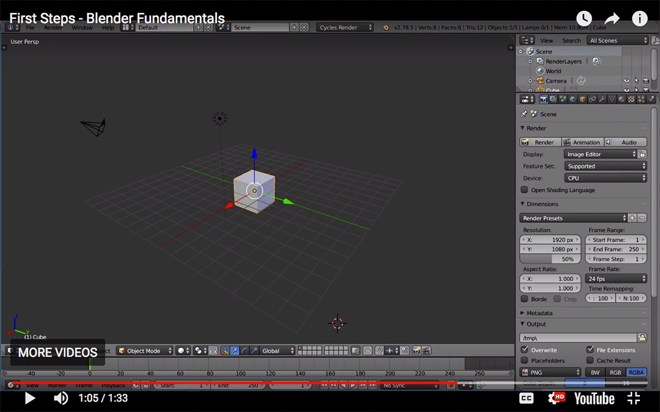Open the All Scenes outliner dropdown
Image resolution: width=660 pixels, height=412 pixels.
(617, 40)
